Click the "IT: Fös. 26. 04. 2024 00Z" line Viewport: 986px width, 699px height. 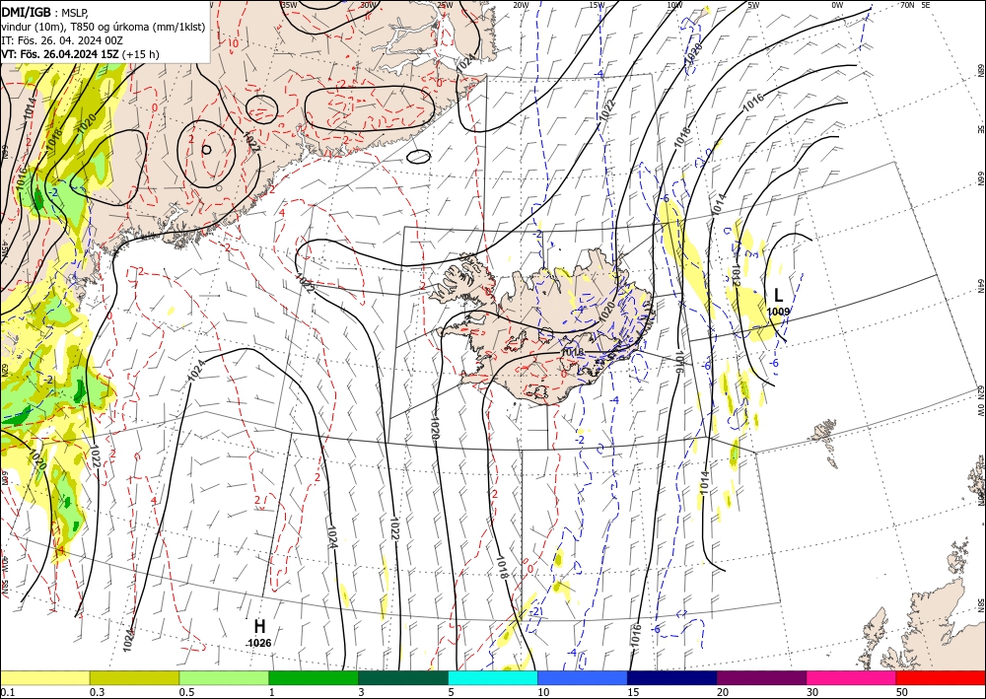61,40
